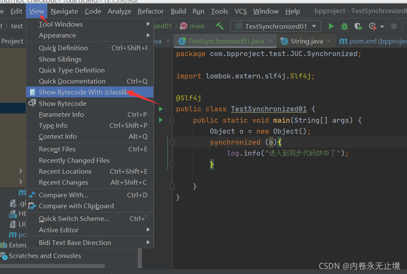Click the Show Bytecode magnifier icon
This screenshot has width=407, height=274.
point(32,103)
